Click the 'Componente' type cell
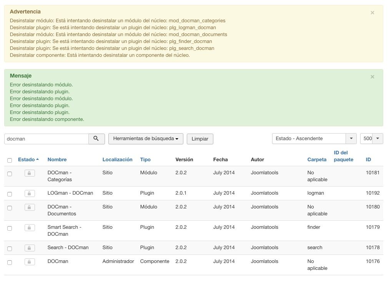The height and width of the screenshot is (281, 389). point(155,261)
